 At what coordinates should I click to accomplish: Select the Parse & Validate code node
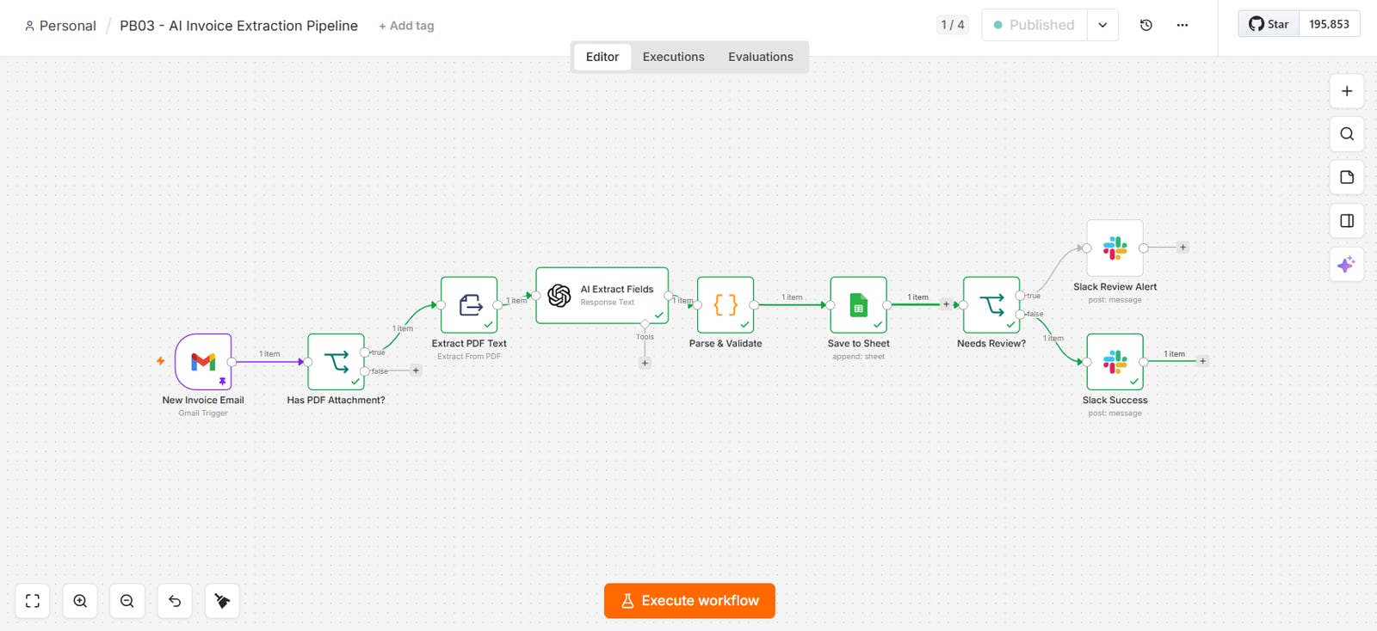[x=726, y=305]
